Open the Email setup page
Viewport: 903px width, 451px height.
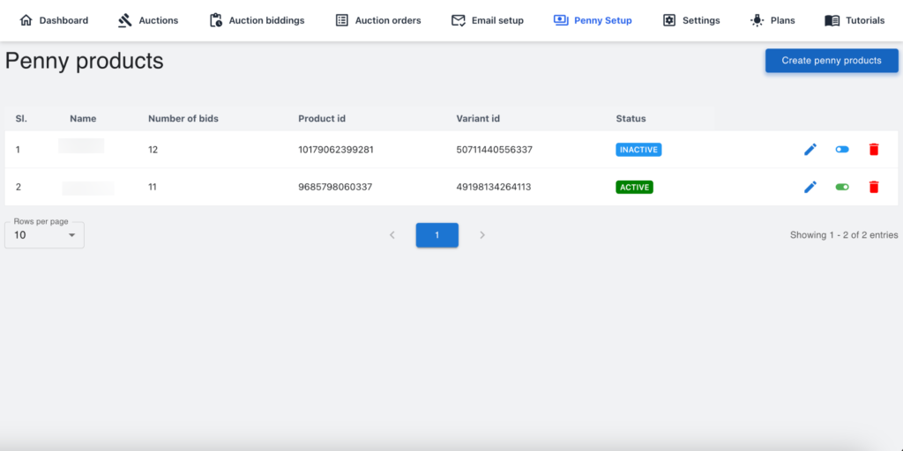tap(487, 20)
